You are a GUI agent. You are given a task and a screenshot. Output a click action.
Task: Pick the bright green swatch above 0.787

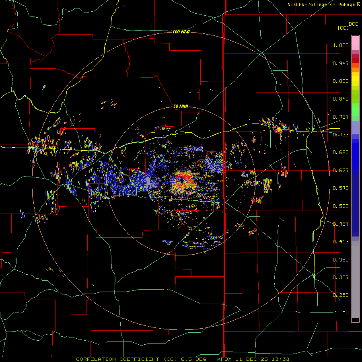pyautogui.click(x=355, y=110)
